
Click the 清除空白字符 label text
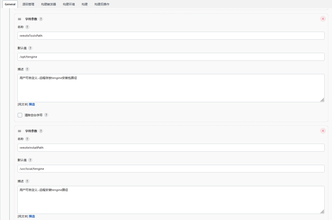33,115
